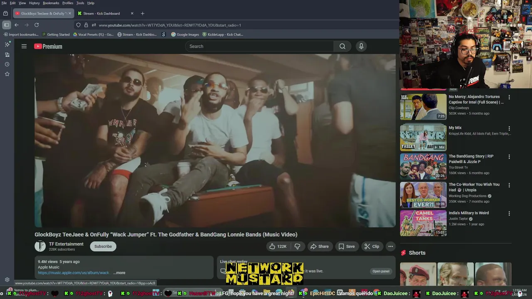The height and width of the screenshot is (299, 532).
Task: Click the browser address bar URL
Action: tap(170, 25)
